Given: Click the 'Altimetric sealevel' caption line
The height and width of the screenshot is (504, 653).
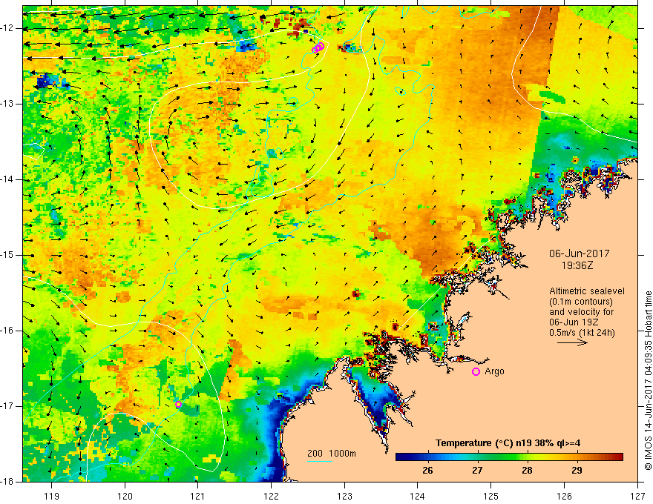Looking at the screenshot, I should [587, 291].
